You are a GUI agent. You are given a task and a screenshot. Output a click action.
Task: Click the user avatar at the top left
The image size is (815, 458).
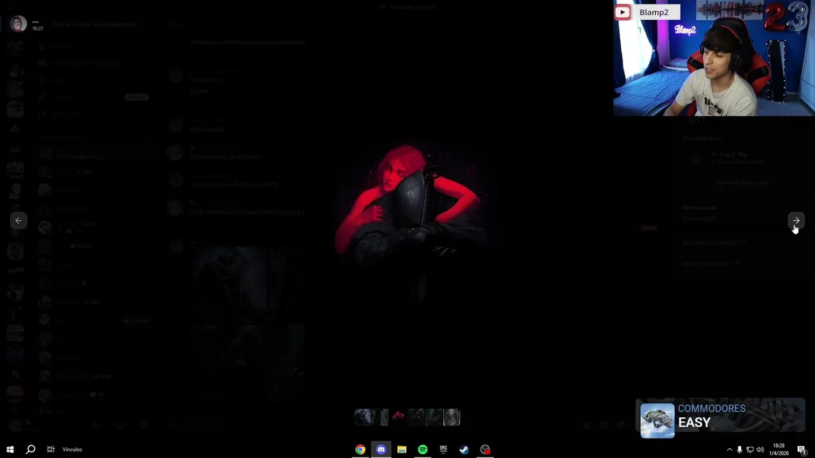tap(18, 24)
